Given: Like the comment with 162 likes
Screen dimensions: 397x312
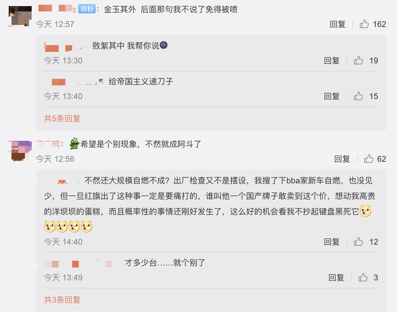Looking at the screenshot, I should 364,24.
